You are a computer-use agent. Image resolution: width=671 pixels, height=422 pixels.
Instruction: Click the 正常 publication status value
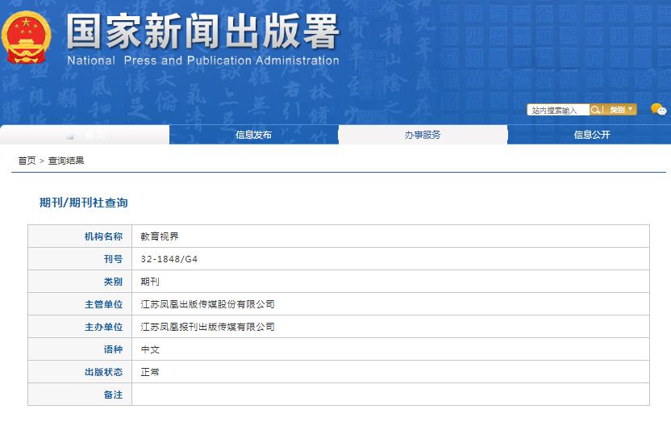tap(150, 372)
